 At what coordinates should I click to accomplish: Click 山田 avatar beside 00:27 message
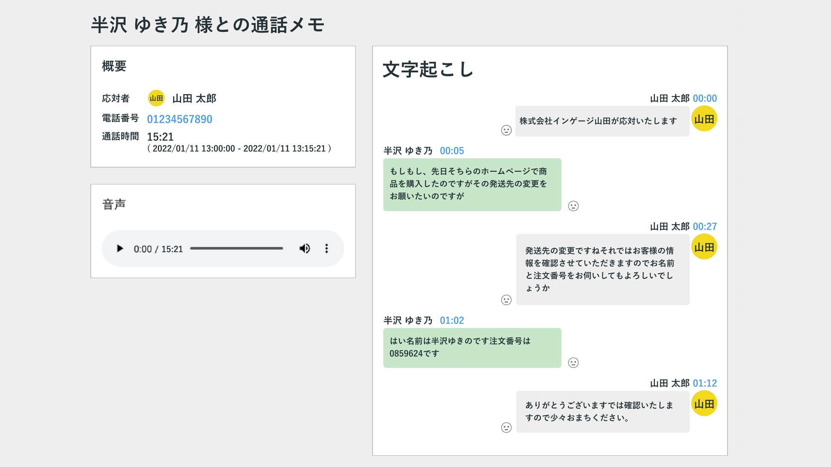[x=704, y=247]
